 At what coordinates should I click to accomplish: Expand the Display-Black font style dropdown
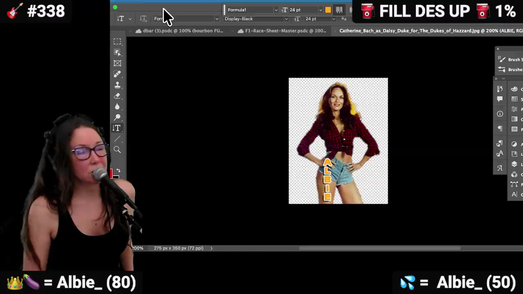pos(286,19)
